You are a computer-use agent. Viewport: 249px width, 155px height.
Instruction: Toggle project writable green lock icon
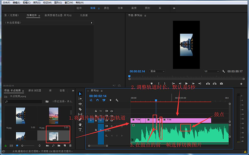(5, 145)
